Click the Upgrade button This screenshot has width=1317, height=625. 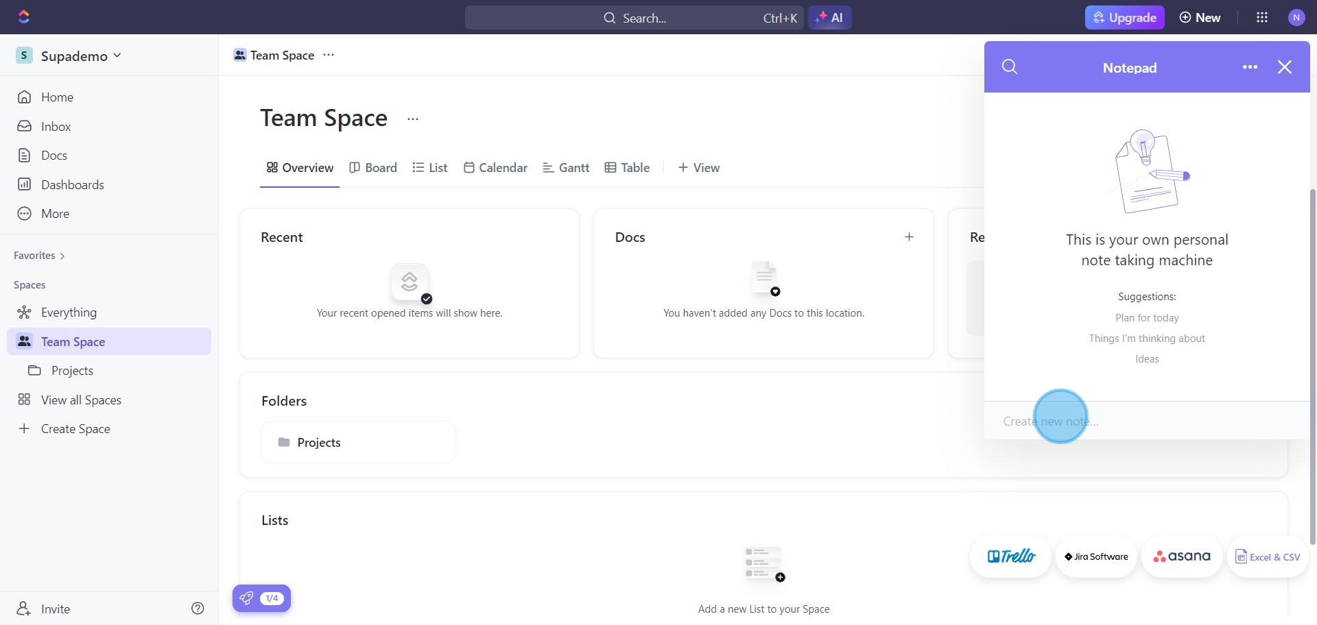[1124, 18]
